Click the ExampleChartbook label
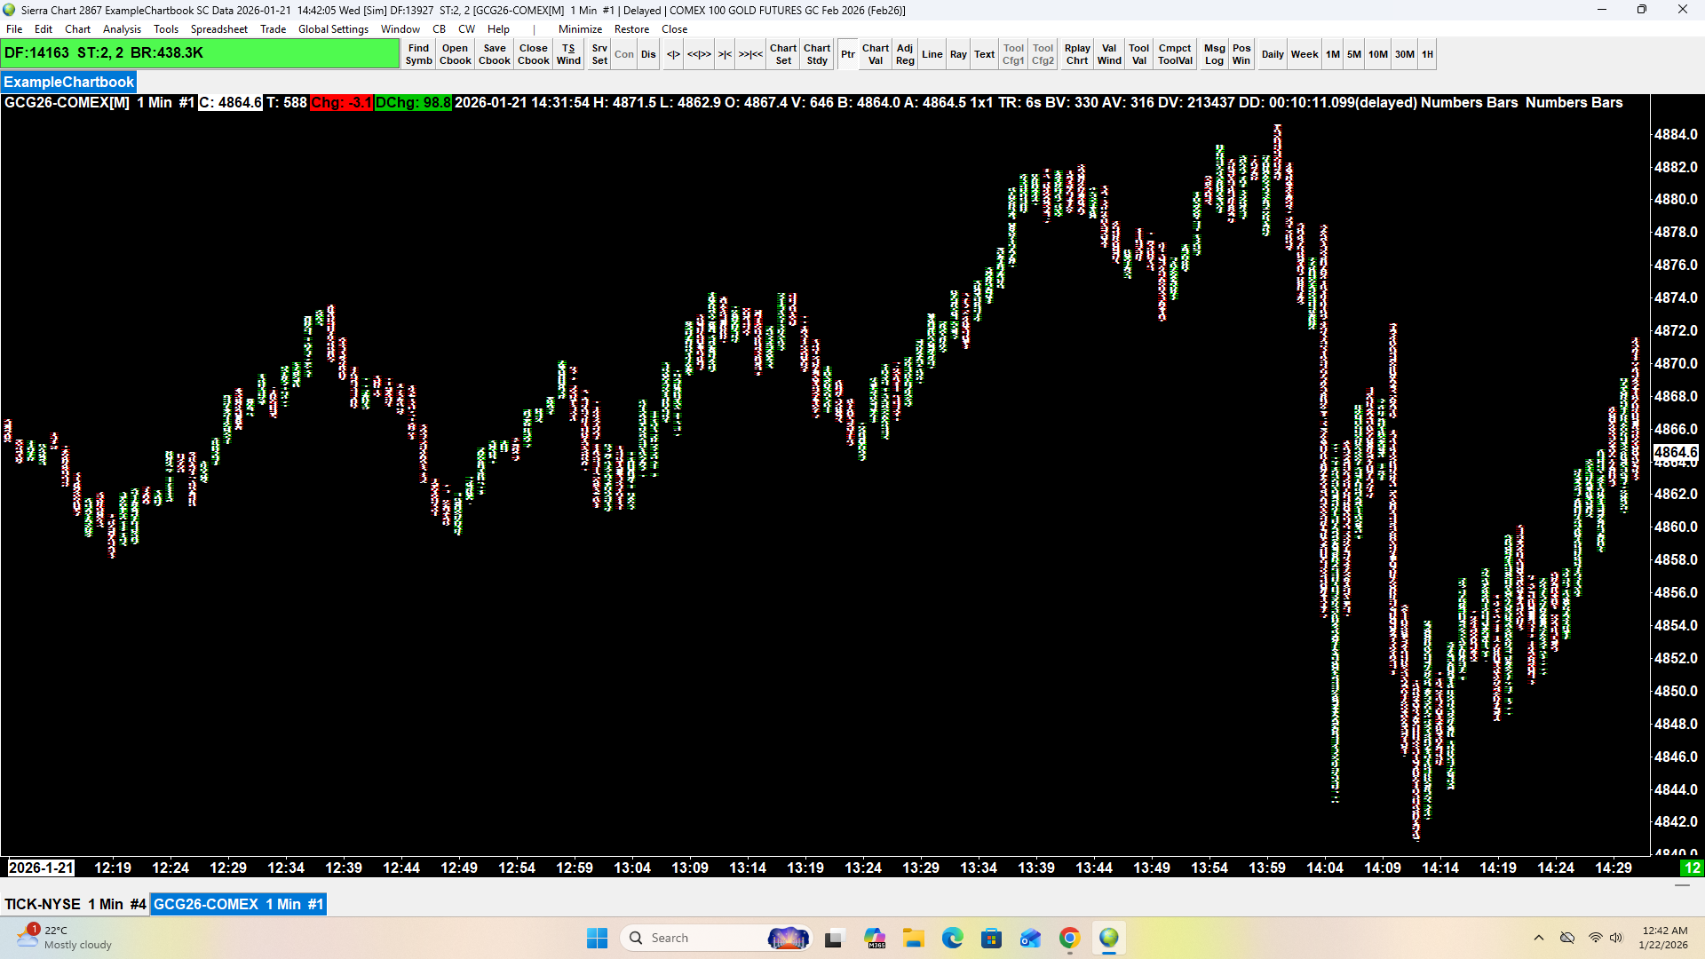The width and height of the screenshot is (1705, 959). pyautogui.click(x=68, y=82)
